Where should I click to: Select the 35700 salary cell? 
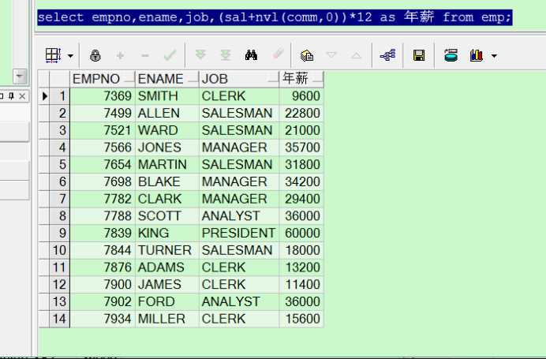[301, 148]
